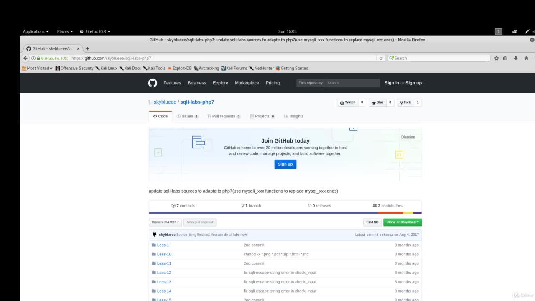Open NetHunter bookmark
Image resolution: width=535 pixels, height=301 pixels.
coord(261,68)
